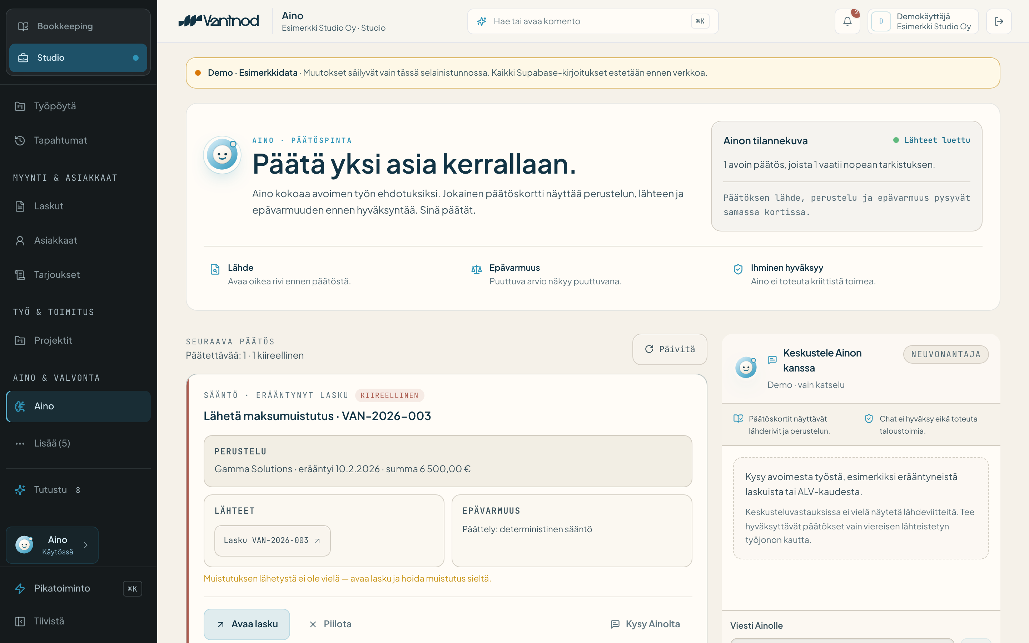Open notifications bell

(847, 21)
